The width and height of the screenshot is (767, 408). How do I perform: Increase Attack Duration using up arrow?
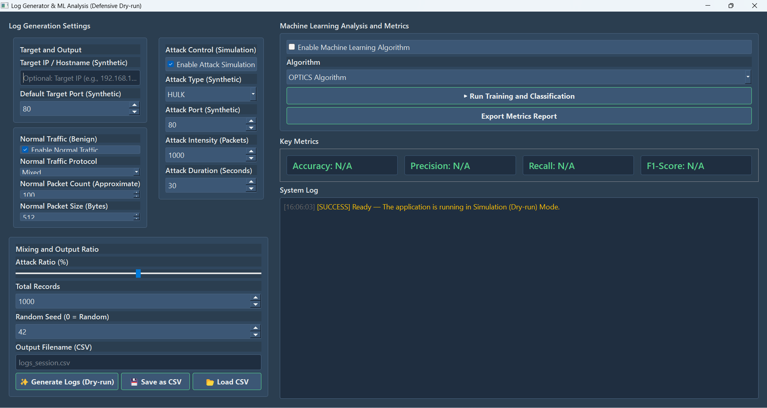coord(251,182)
